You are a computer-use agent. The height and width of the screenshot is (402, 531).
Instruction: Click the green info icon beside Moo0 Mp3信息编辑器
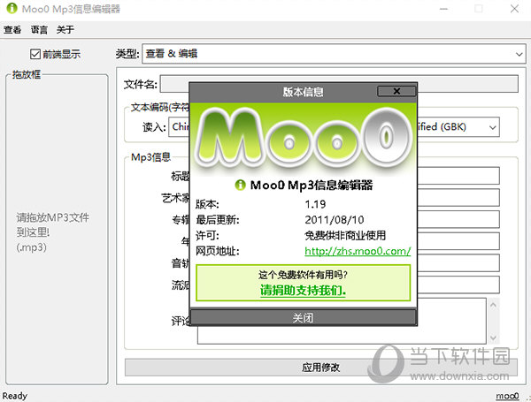[x=240, y=185]
